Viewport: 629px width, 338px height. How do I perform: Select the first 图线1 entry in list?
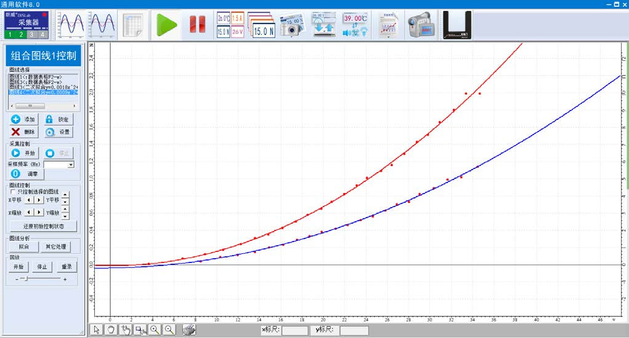click(43, 76)
